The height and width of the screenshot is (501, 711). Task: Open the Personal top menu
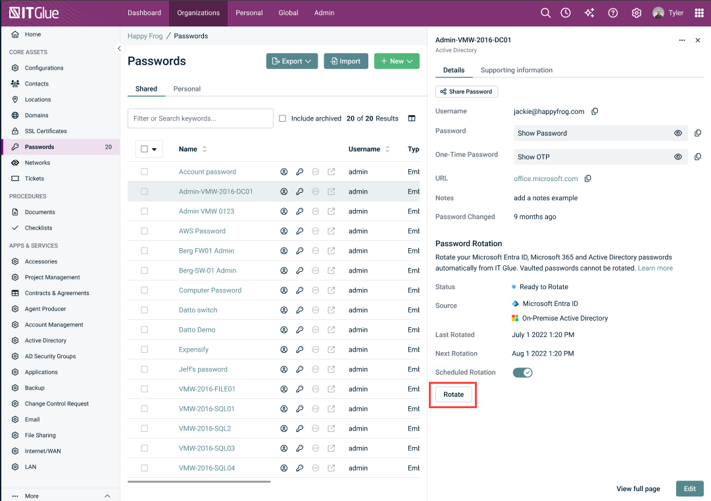coord(249,13)
